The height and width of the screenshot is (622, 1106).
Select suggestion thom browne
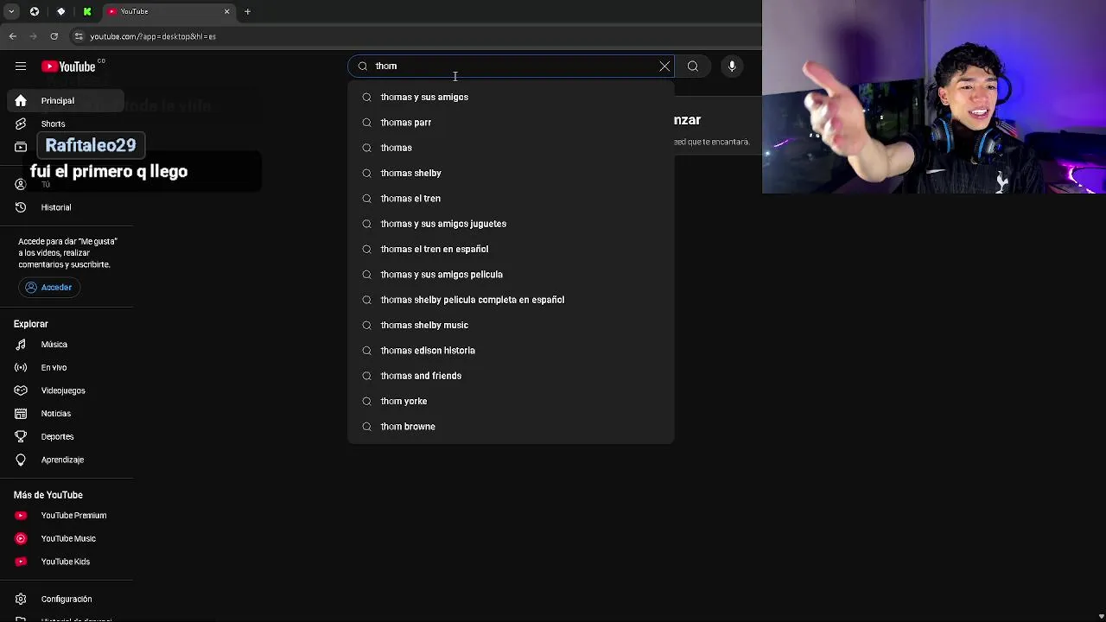[x=511, y=427]
